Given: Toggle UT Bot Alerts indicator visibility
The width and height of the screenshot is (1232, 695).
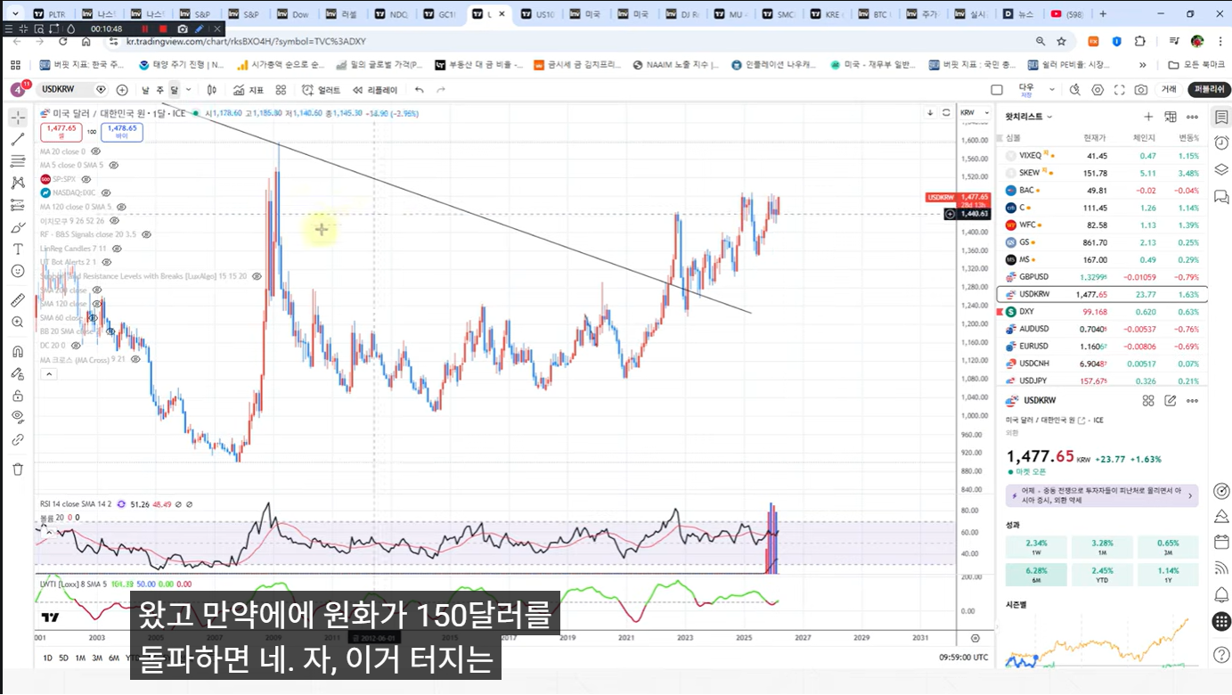Looking at the screenshot, I should click(106, 262).
